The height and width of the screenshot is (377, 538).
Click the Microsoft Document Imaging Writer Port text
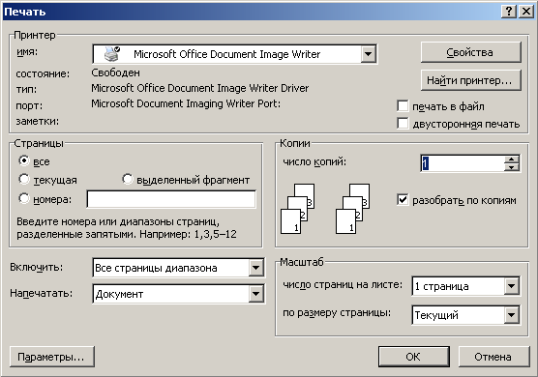(186, 103)
